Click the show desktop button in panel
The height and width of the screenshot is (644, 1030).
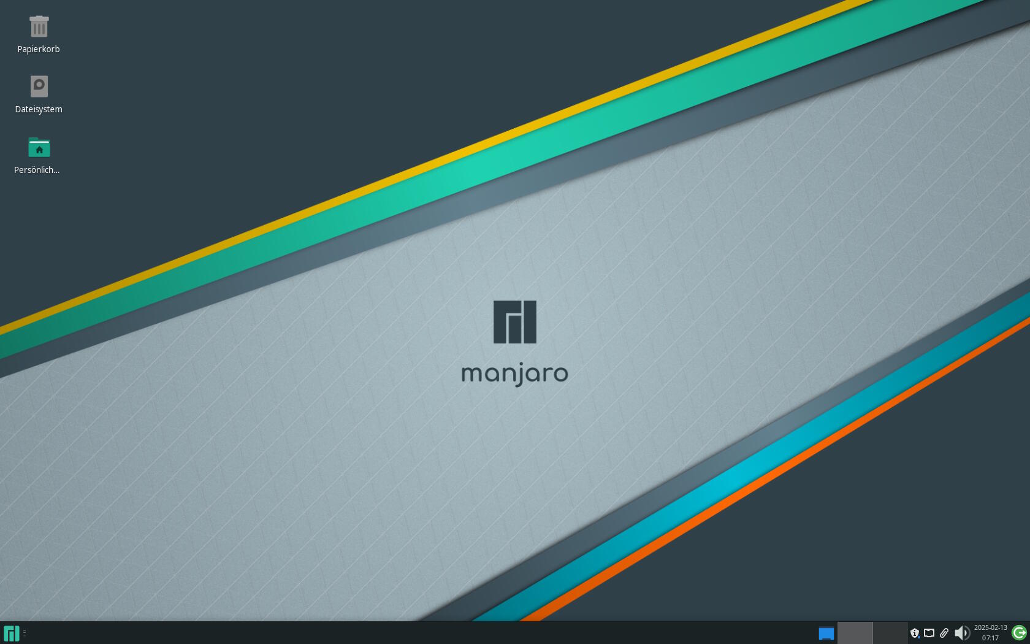[826, 633]
